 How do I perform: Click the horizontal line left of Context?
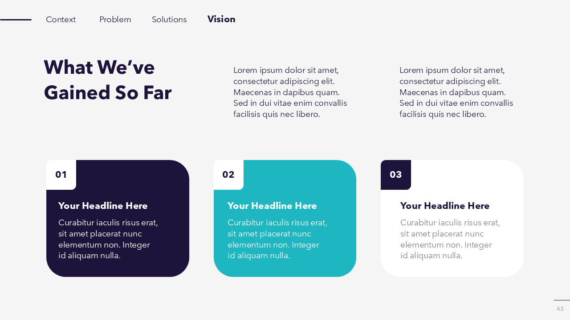[16, 20]
